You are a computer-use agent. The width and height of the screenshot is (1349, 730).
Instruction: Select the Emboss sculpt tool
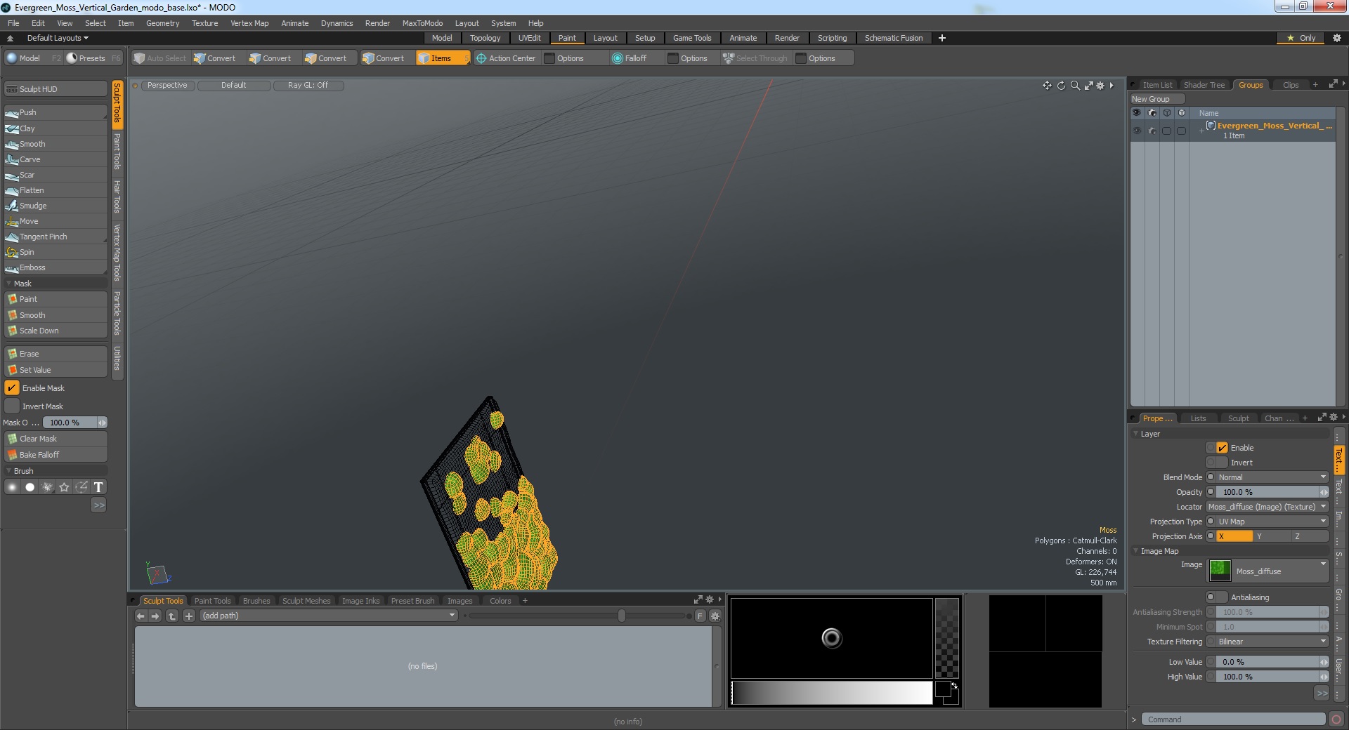[x=56, y=267]
